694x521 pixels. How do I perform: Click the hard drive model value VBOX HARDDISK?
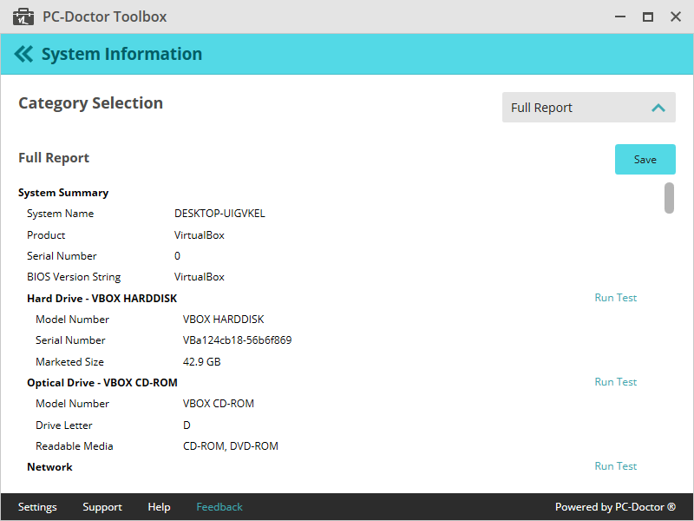pos(224,320)
